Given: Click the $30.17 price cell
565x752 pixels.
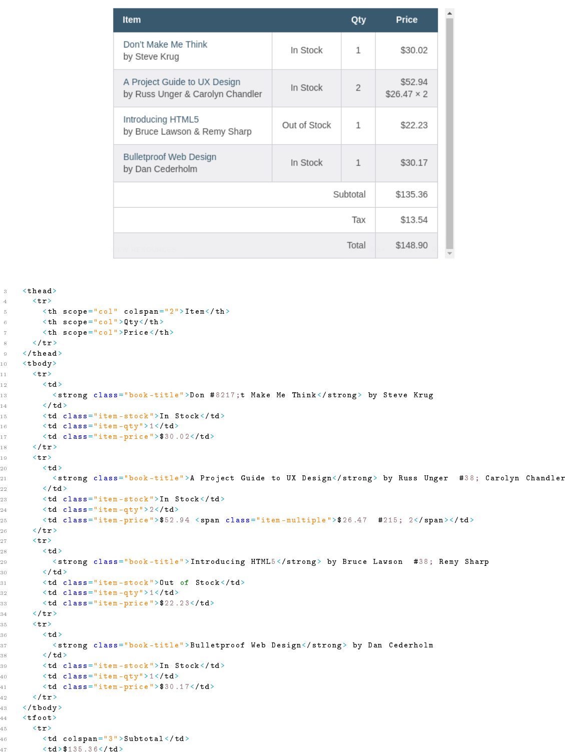Looking at the screenshot, I should [406, 163].
